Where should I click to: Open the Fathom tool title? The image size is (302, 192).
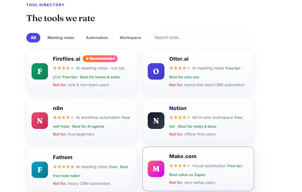[x=63, y=157]
